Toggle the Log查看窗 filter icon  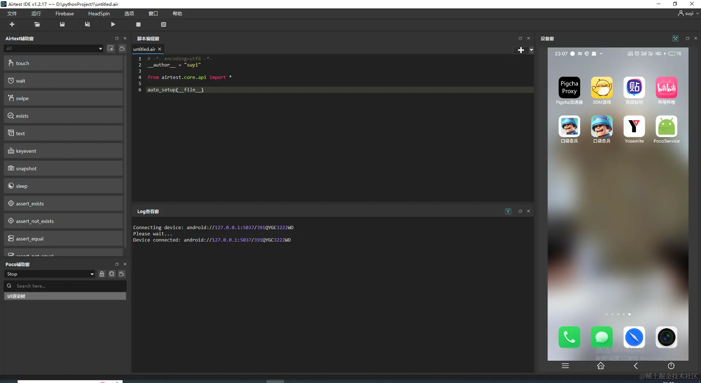(508, 211)
